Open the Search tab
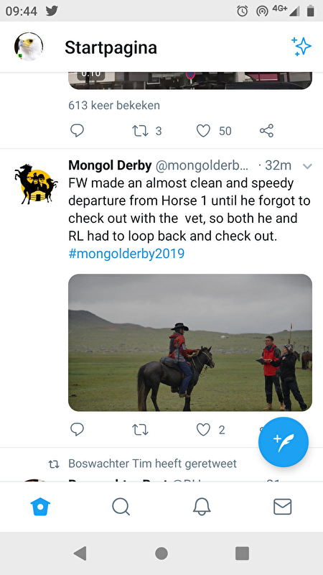This screenshot has width=323, height=575. pyautogui.click(x=121, y=507)
